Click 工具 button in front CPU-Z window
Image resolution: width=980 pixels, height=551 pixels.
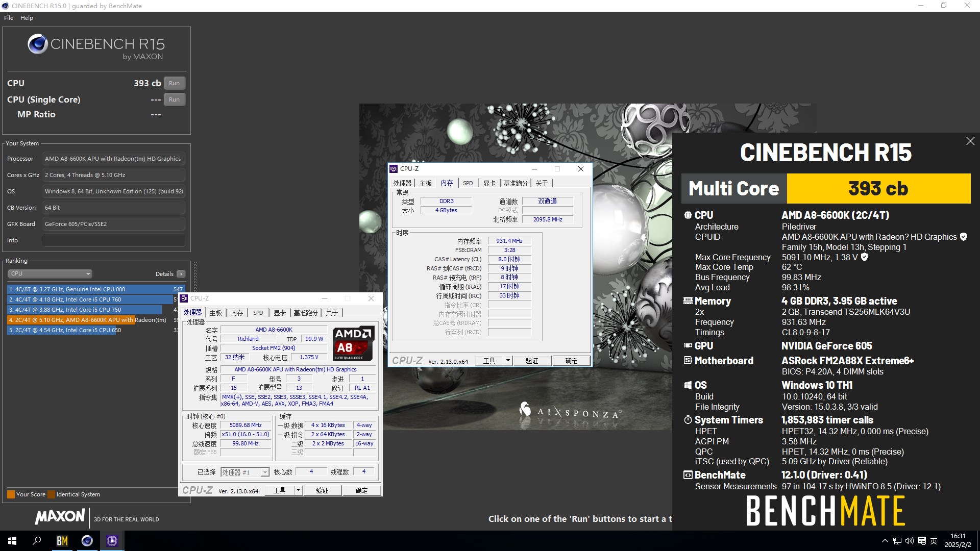click(280, 490)
